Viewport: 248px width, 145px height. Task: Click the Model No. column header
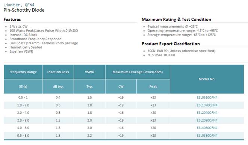pos(207,79)
